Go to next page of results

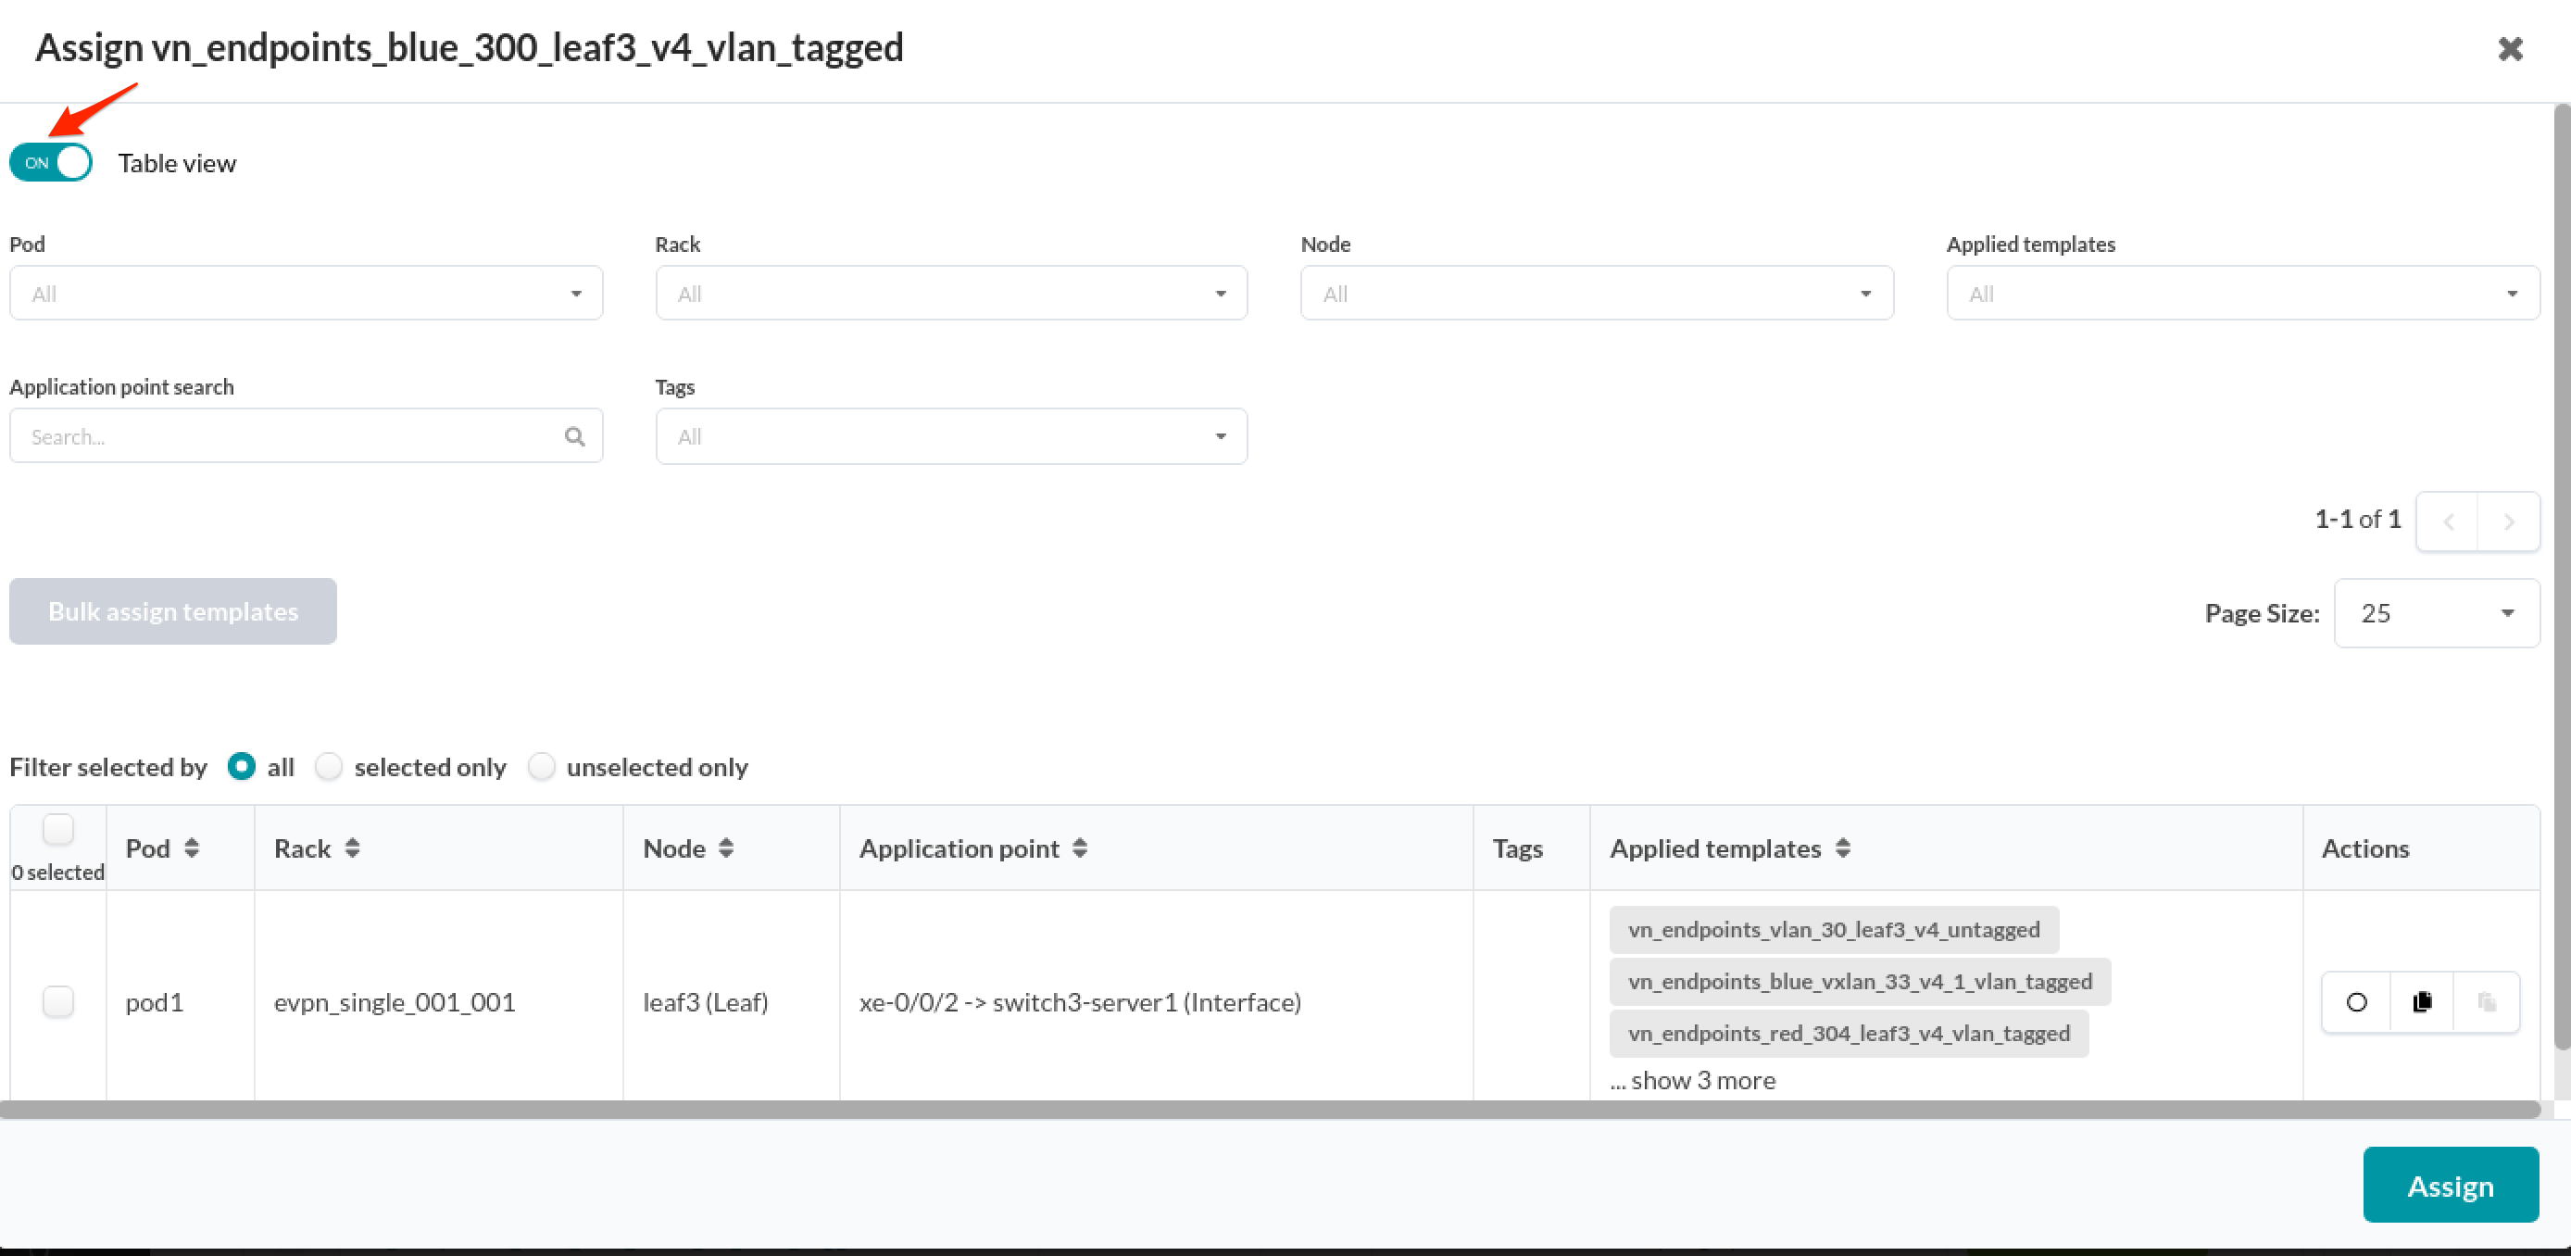pos(2508,521)
